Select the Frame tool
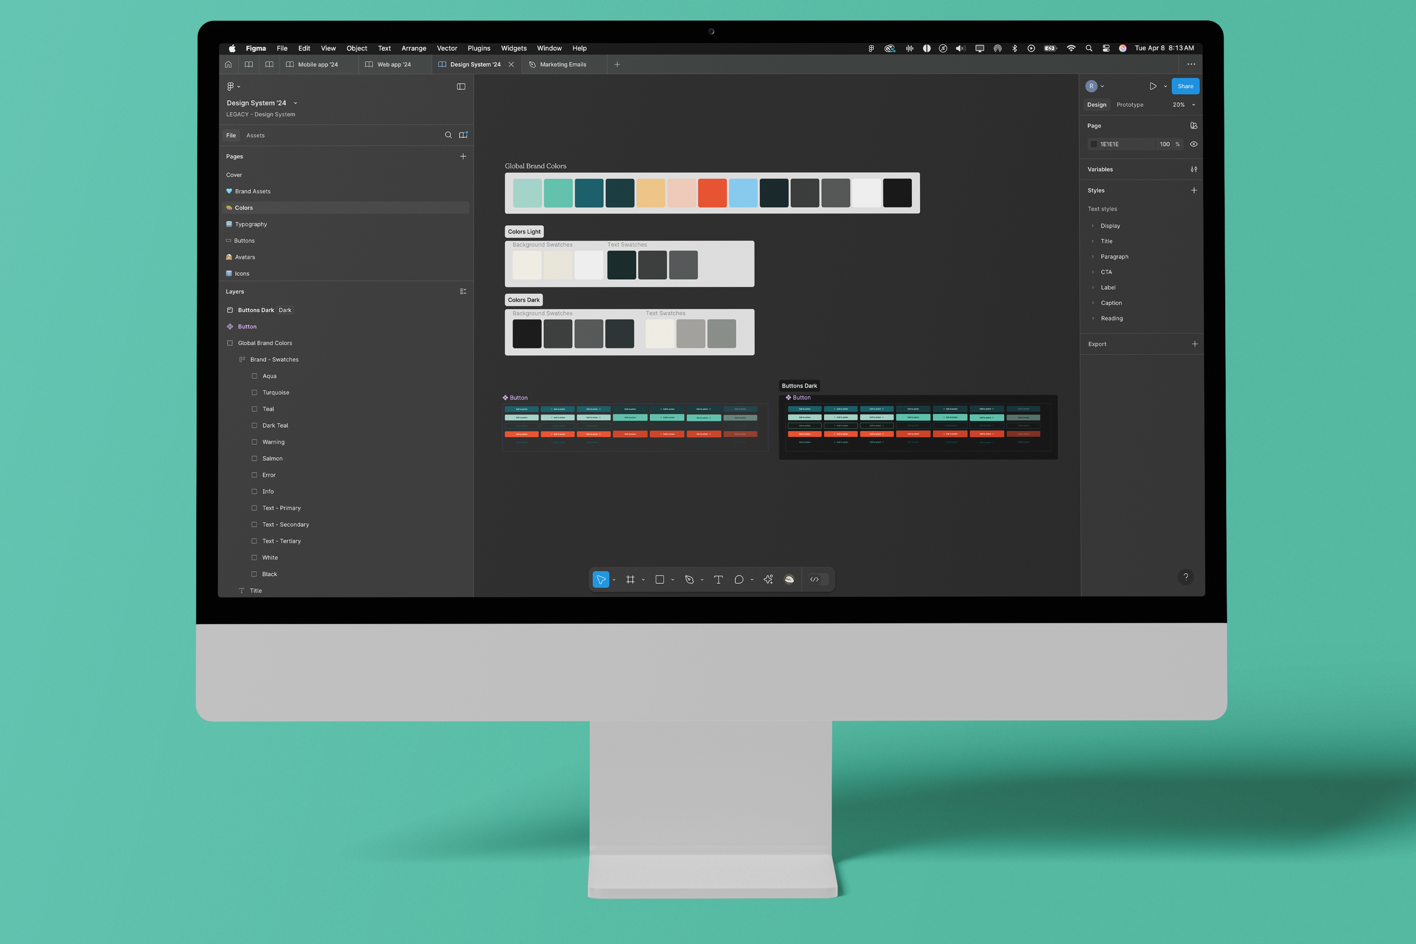The height and width of the screenshot is (944, 1416). [630, 579]
